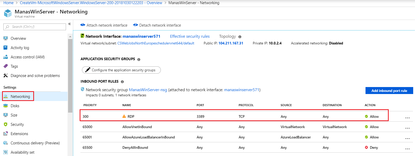The image size is (415, 156).
Task: Open network interface manaswinserver571 heading link
Action: 141,36
